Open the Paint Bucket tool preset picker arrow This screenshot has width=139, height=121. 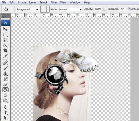(11, 9)
